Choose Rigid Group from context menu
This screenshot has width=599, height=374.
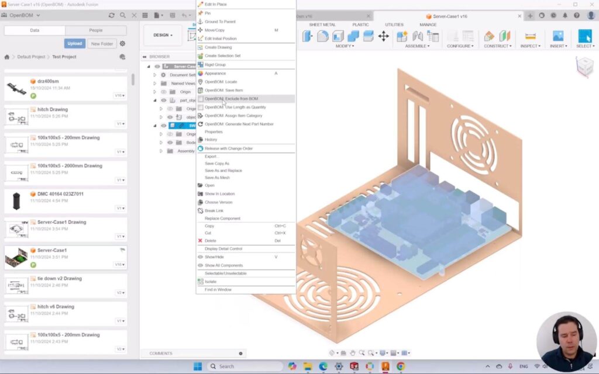[x=215, y=65]
